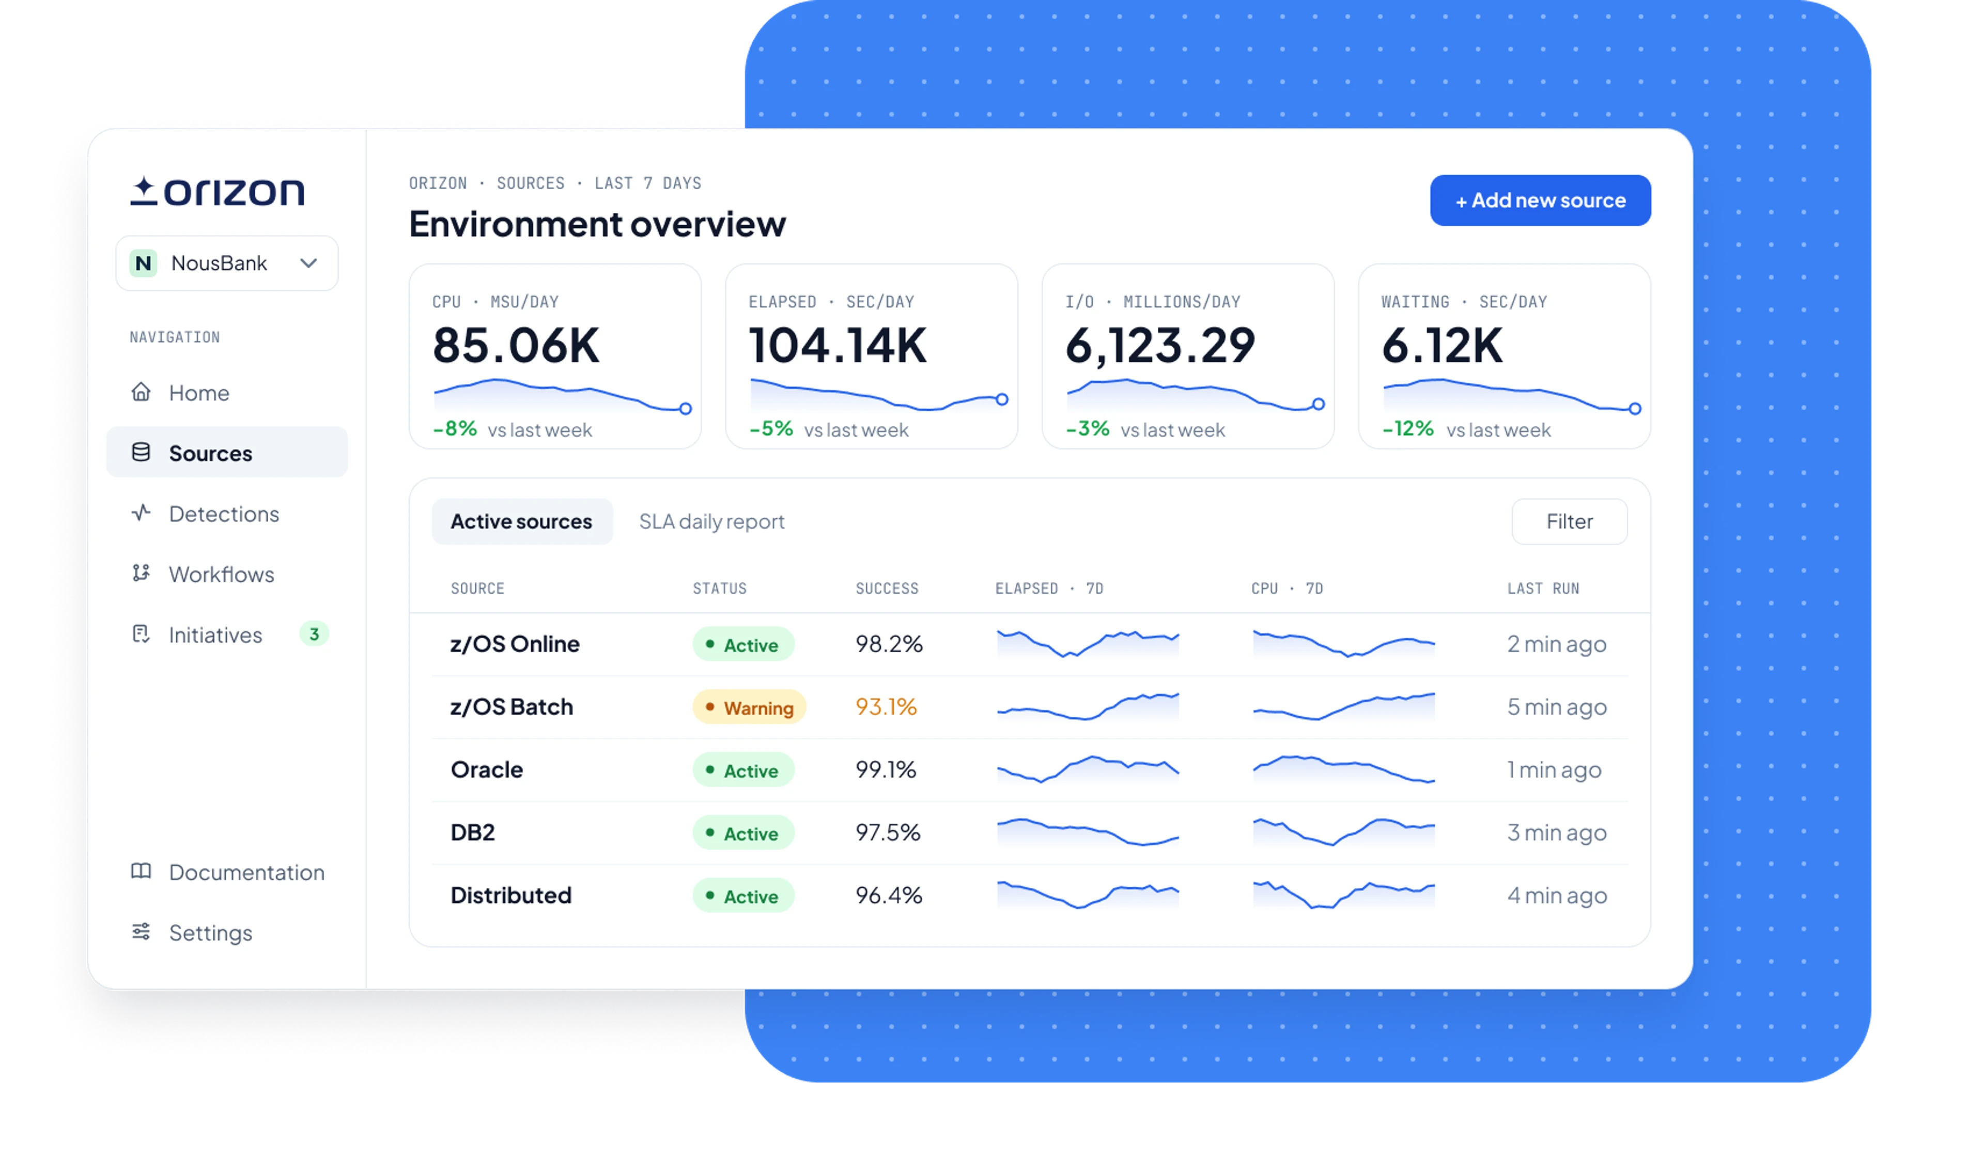Click the I/O 6,123.29 metric value
The width and height of the screenshot is (1984, 1173).
[x=1160, y=345]
